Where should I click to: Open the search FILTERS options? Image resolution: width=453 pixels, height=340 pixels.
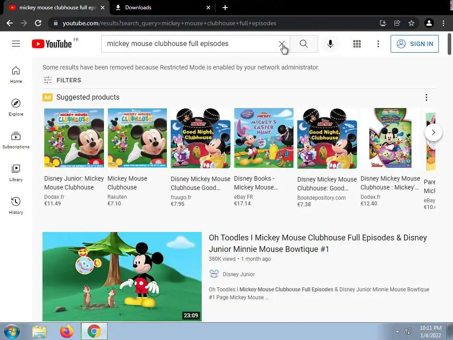tap(62, 80)
